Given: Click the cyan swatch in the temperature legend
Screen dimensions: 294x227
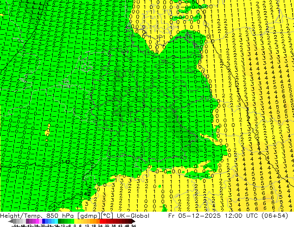Looking at the screenshot, I should tap(56, 221).
